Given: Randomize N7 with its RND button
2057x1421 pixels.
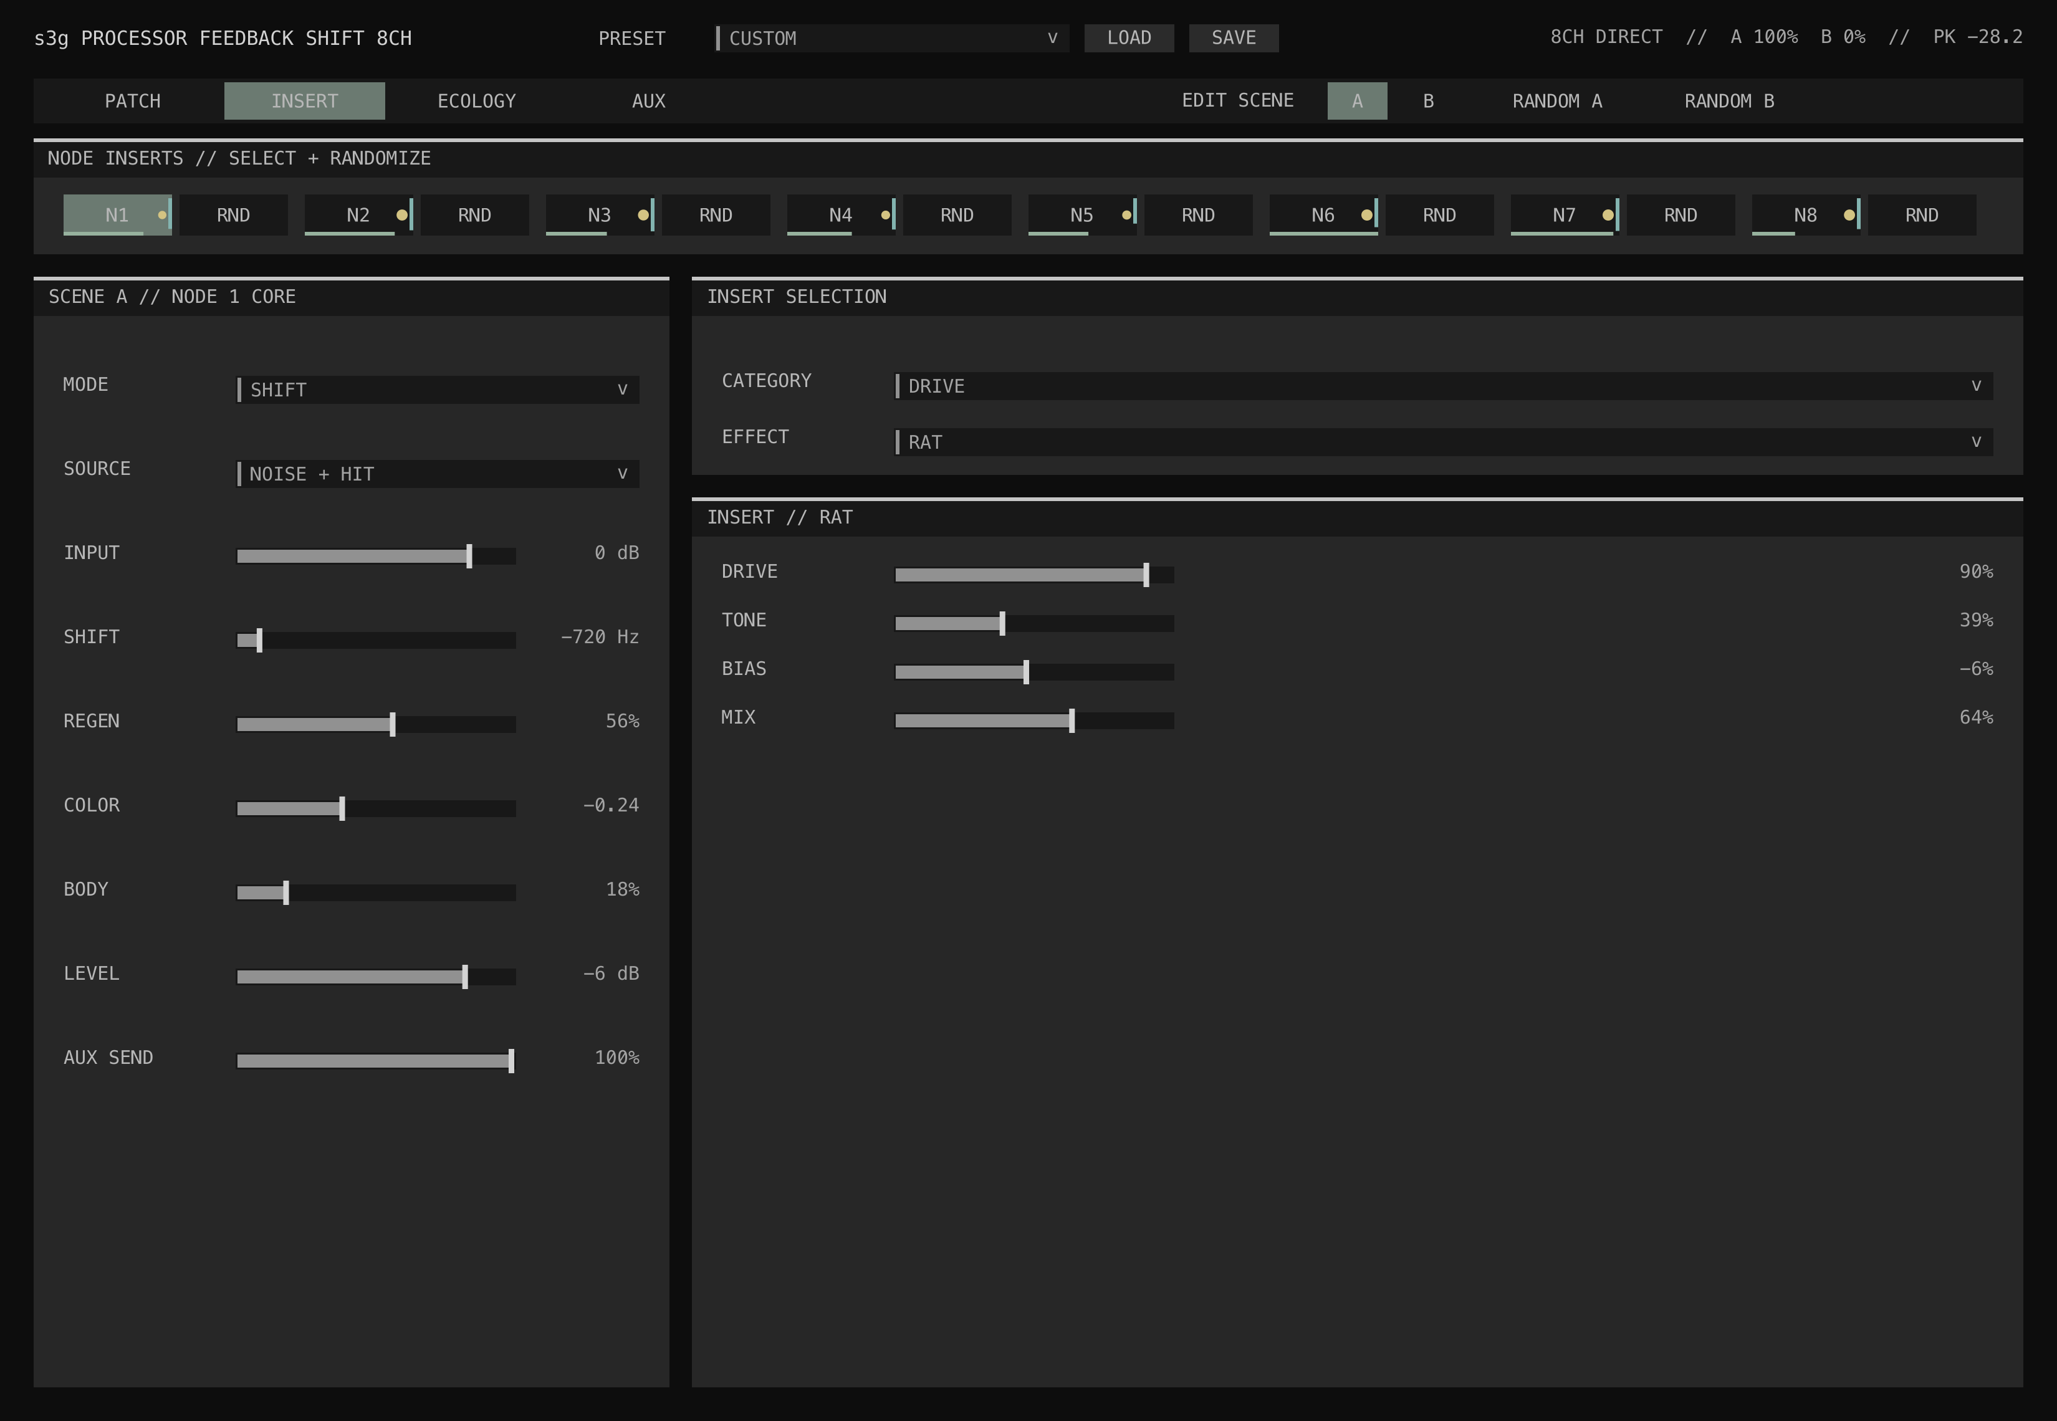Looking at the screenshot, I should 1681,214.
